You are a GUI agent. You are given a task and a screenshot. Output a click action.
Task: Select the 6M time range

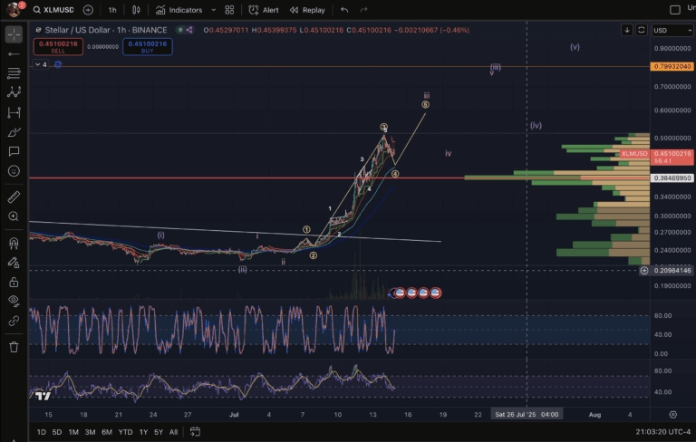pyautogui.click(x=107, y=432)
